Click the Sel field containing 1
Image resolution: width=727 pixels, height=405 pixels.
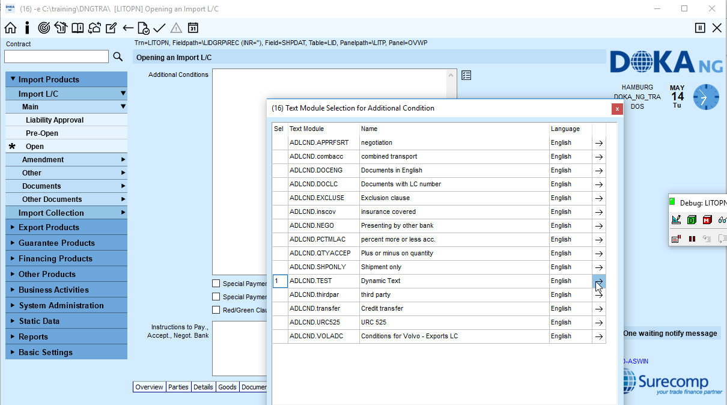point(280,281)
